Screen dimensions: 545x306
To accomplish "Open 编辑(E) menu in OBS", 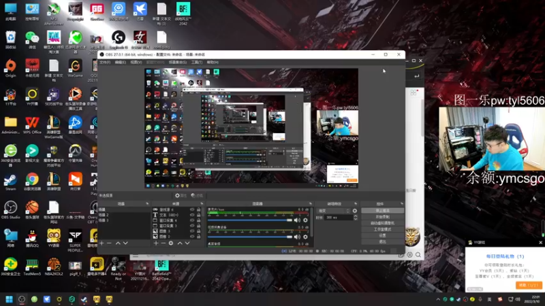I will (121, 62).
